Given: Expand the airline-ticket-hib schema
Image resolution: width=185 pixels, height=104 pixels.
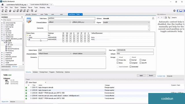Looking at the screenshot, I should click(x=2, y=23).
